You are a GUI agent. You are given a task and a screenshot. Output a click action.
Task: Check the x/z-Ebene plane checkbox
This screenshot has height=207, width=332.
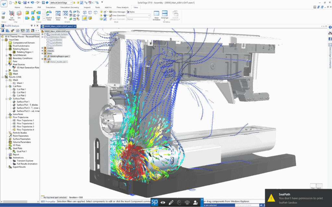pos(48,45)
